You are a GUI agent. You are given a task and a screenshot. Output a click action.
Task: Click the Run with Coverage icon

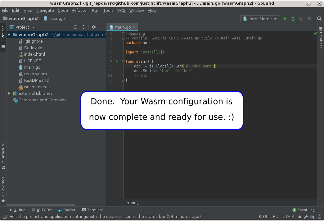click(301, 19)
